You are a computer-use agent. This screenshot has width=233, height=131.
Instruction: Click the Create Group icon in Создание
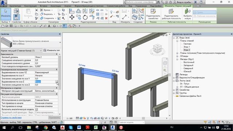[x=141, y=11]
